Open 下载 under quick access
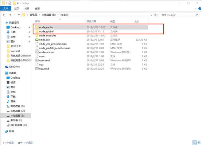 click(13, 32)
